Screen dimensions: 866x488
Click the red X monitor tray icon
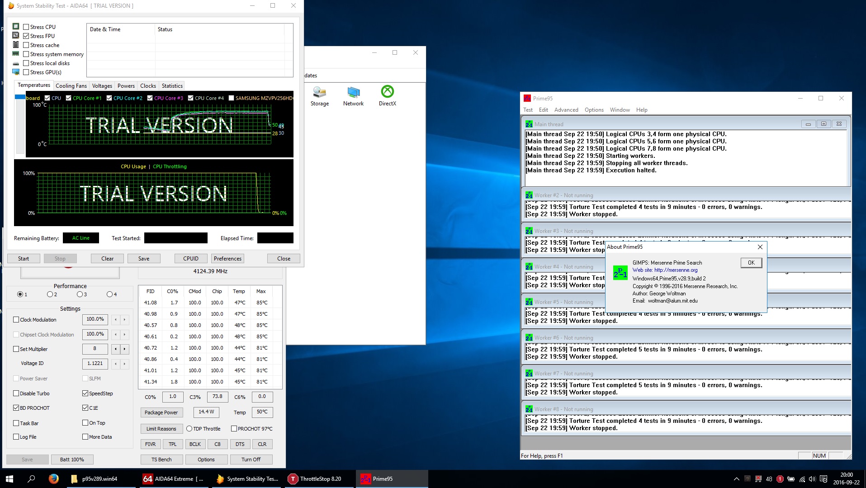[758, 479]
